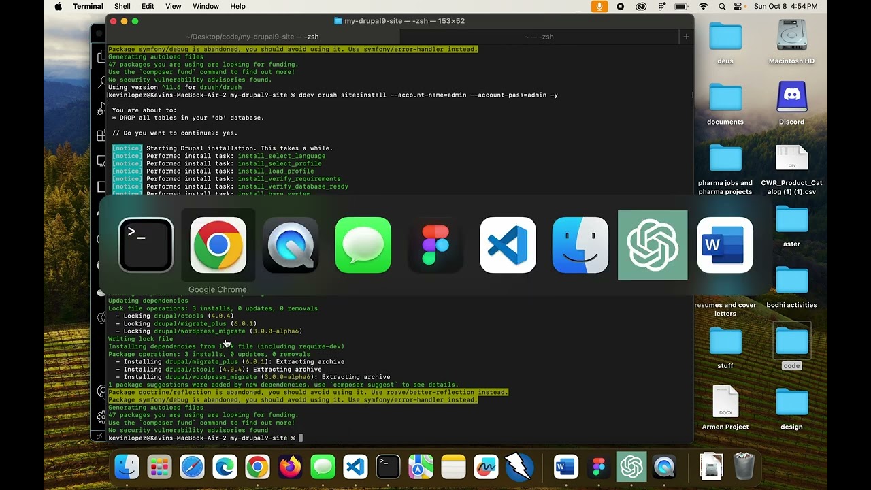Select the Discord icon on desktop

click(x=791, y=104)
